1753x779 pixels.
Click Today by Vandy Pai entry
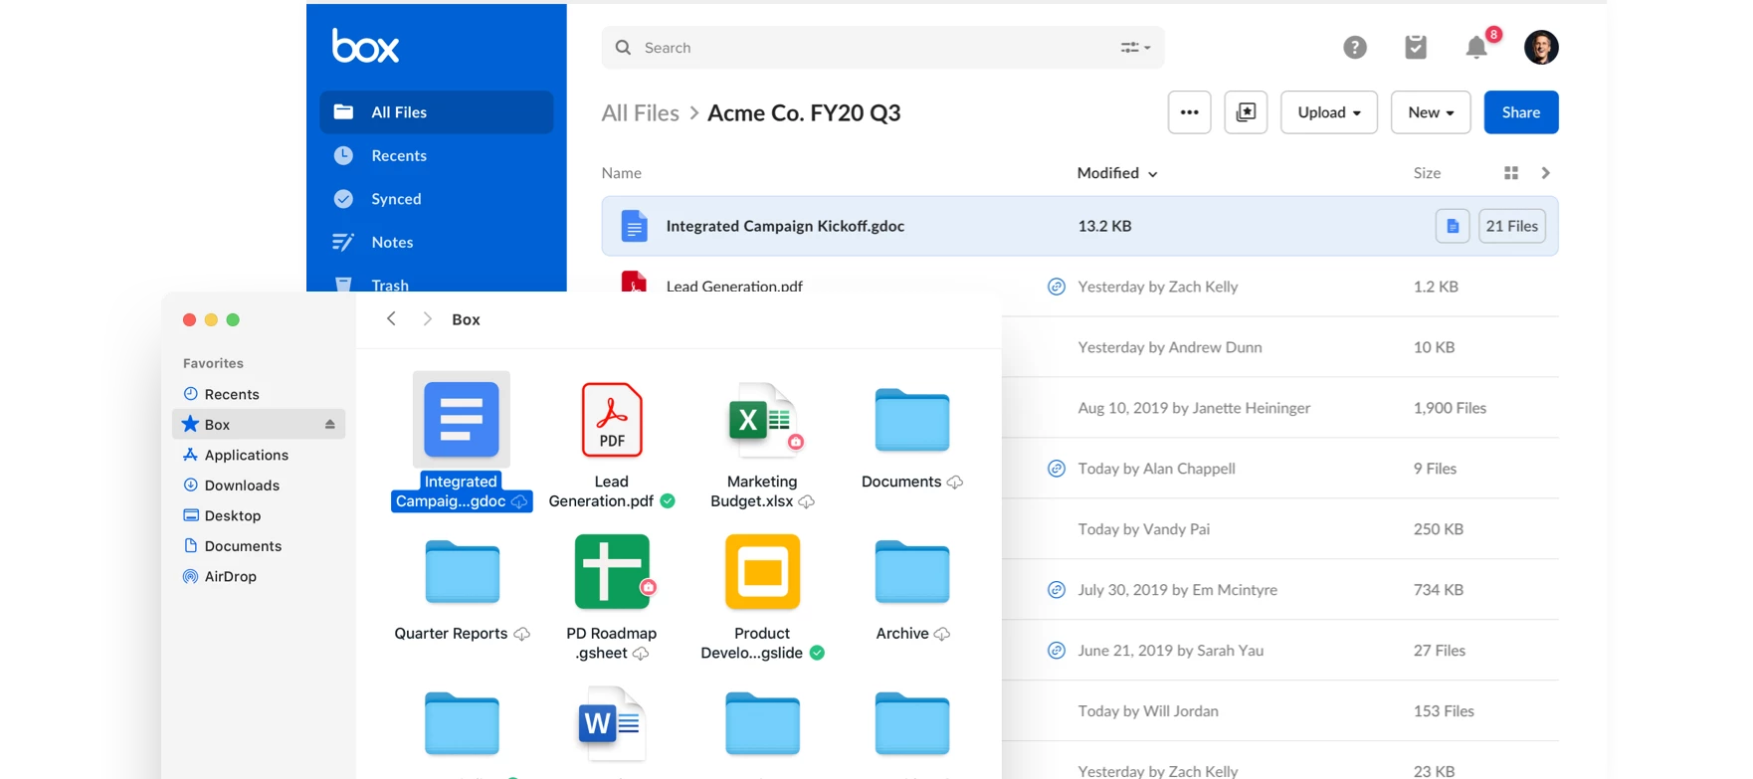pyautogui.click(x=1144, y=529)
